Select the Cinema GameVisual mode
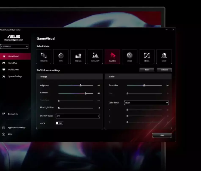Screen dimensions: 201x171 (78, 57)
